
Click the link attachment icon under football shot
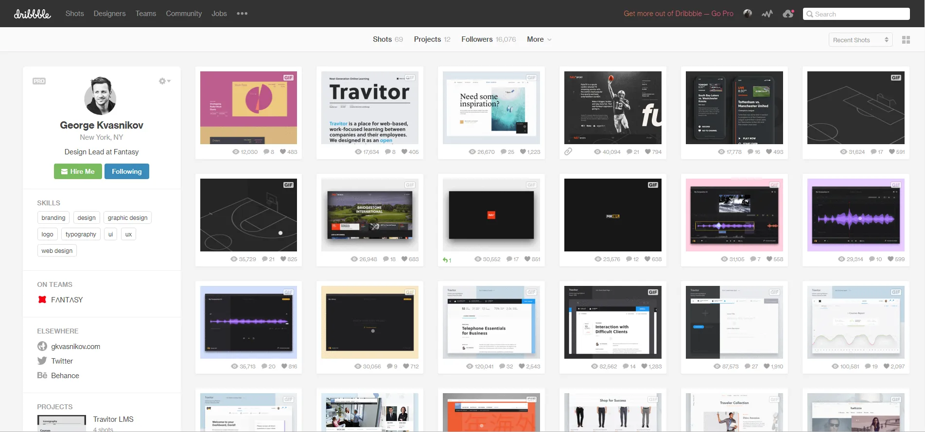coord(568,152)
